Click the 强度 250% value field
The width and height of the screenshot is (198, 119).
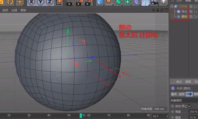(193, 112)
